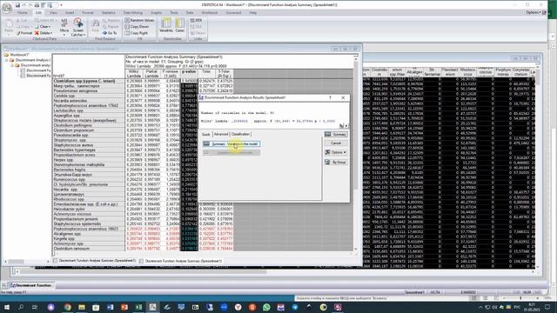This screenshot has width=557, height=313.
Task: Open the Screen Catcher tool
Action: click(x=77, y=27)
